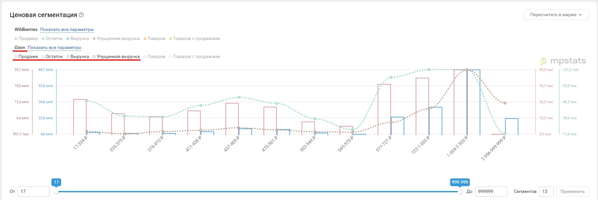Toggle Ozon Остаток series
598x200 pixels.
[52, 56]
